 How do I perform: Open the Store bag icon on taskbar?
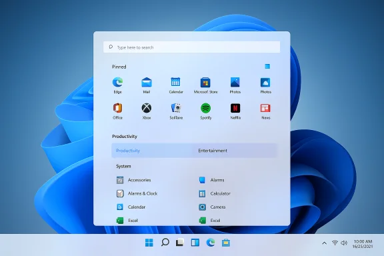point(226,243)
